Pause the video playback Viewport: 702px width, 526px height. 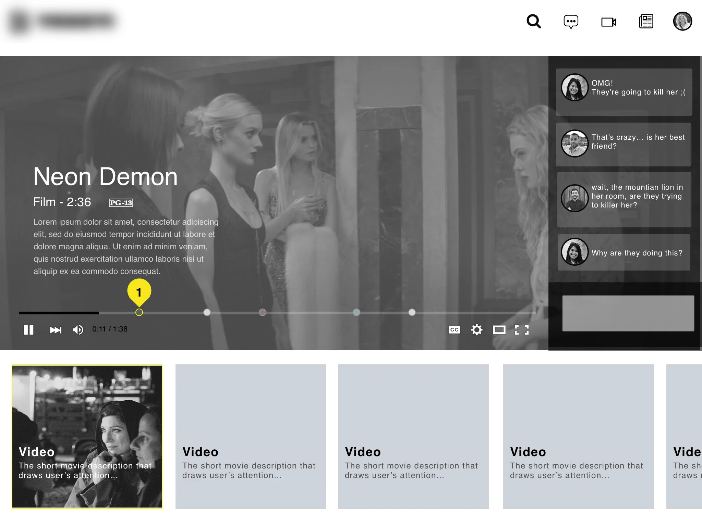tap(28, 330)
